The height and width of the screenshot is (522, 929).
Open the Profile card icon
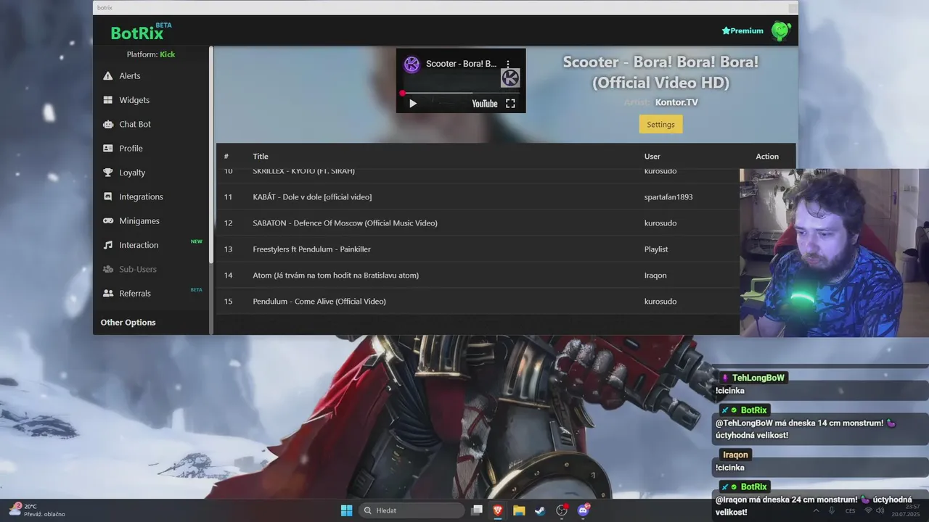pos(108,149)
